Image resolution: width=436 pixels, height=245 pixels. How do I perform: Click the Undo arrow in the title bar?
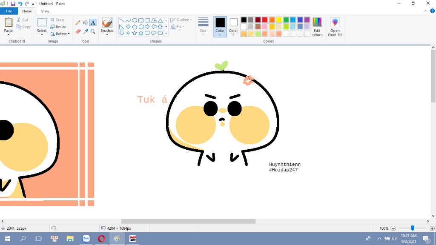click(x=20, y=3)
